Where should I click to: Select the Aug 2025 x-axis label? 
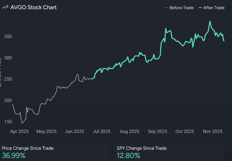point(130,131)
